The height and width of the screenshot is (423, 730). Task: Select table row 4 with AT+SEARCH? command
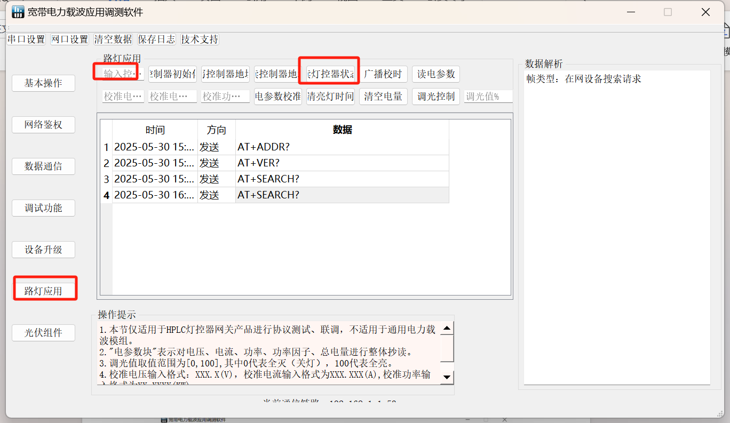click(x=267, y=195)
